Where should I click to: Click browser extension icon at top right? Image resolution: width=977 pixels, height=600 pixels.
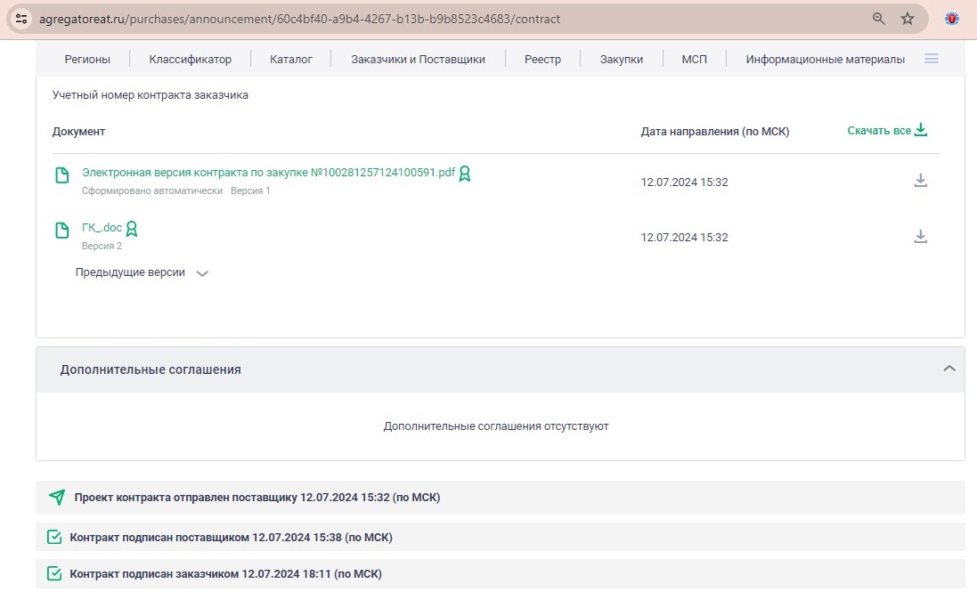pos(952,19)
